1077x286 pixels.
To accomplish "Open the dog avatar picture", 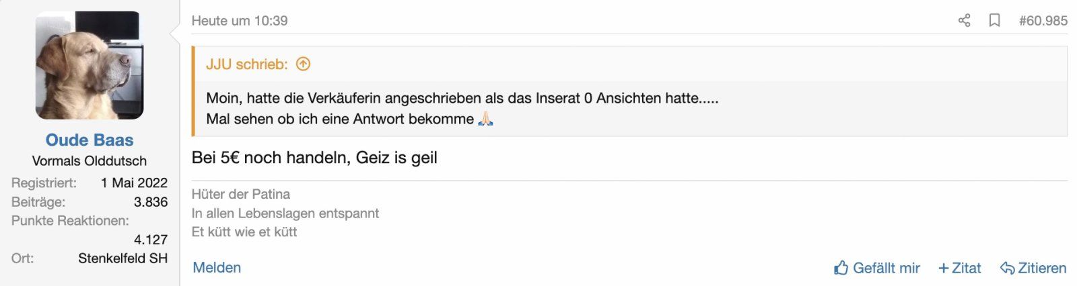I will (x=90, y=66).
